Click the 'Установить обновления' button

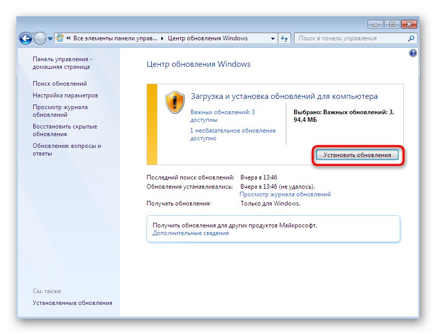point(357,155)
